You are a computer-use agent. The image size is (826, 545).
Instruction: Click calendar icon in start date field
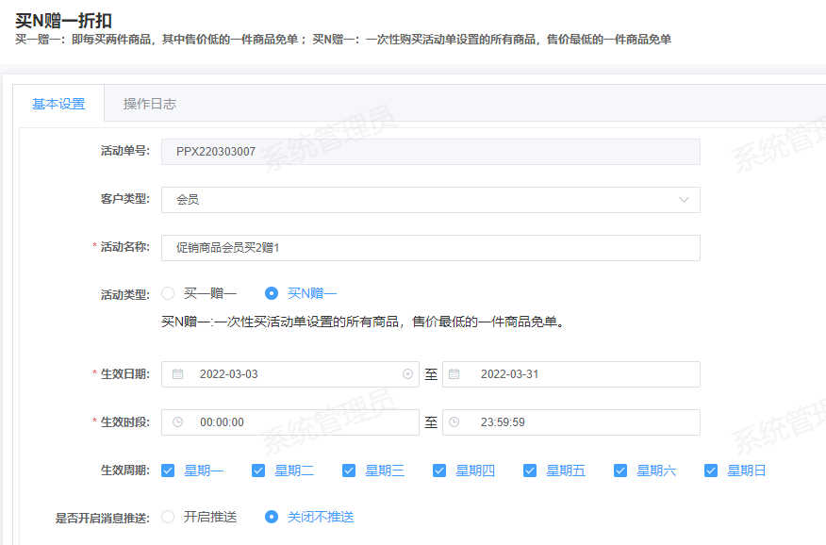click(178, 374)
